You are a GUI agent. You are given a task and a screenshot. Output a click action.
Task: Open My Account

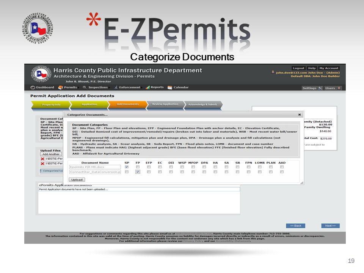tap(329, 68)
